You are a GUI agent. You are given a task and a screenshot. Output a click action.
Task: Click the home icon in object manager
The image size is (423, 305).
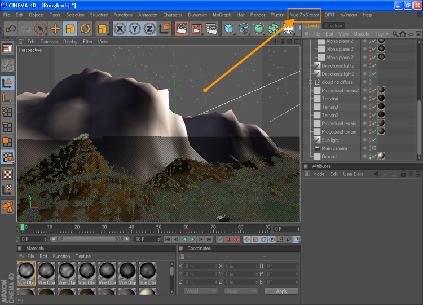point(403,34)
